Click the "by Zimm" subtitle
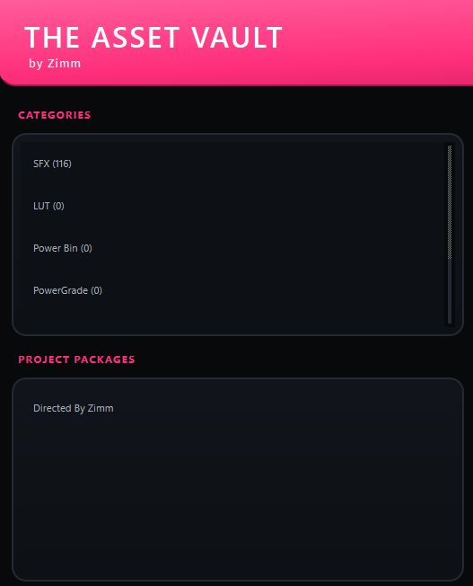Screen dimensions: 473x586 (x=55, y=64)
